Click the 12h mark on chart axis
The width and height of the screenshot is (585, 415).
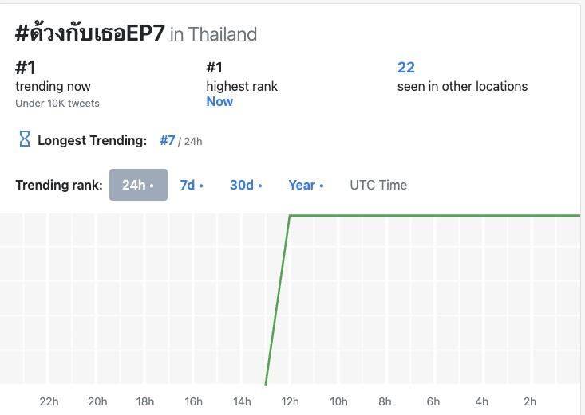pos(291,401)
